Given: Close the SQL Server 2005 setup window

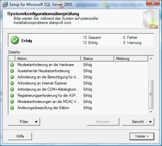Looking at the screenshot, I should 153,3.
